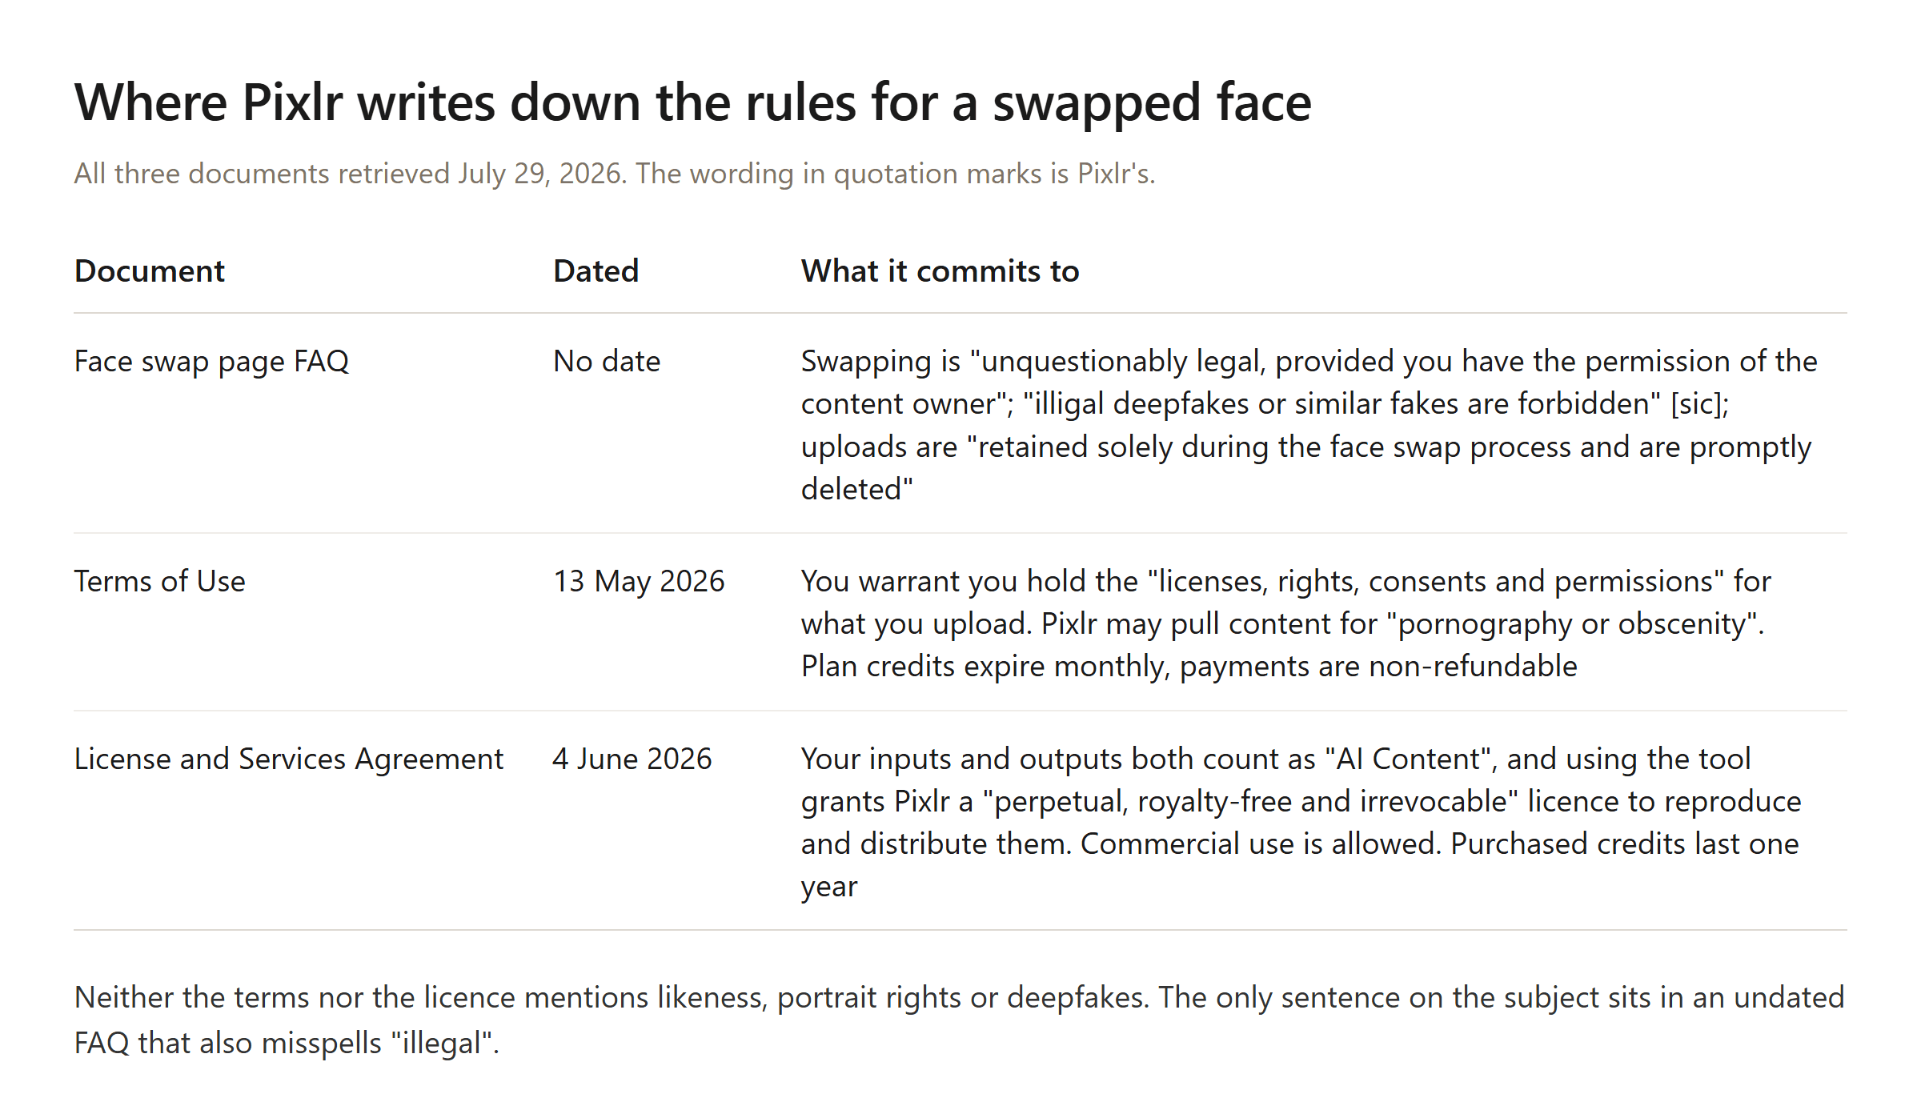Click the Purchased credits last one year text

pos(1300,864)
